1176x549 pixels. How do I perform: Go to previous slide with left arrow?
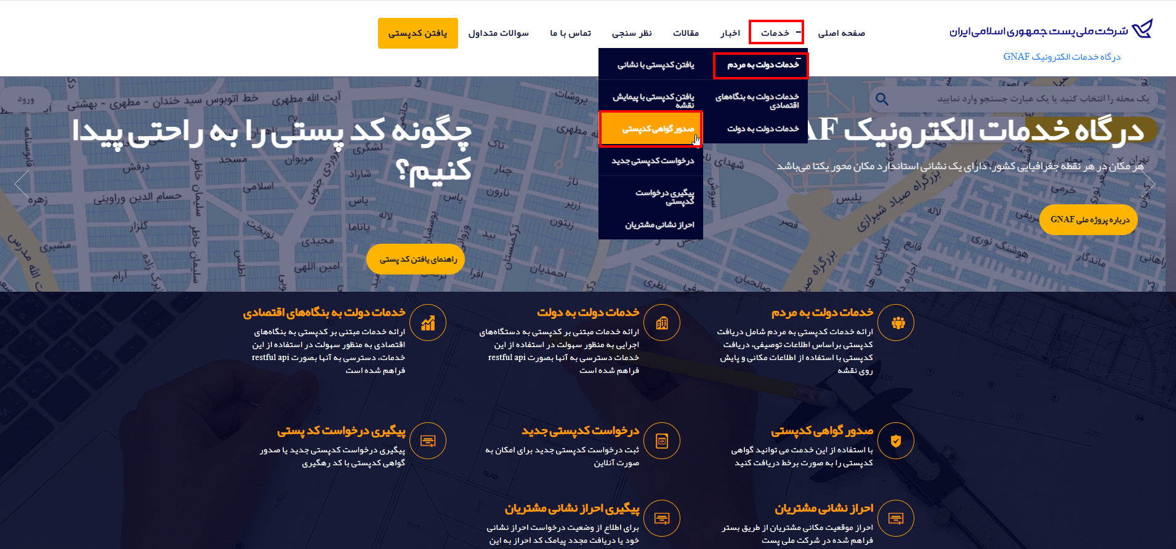pos(22,184)
